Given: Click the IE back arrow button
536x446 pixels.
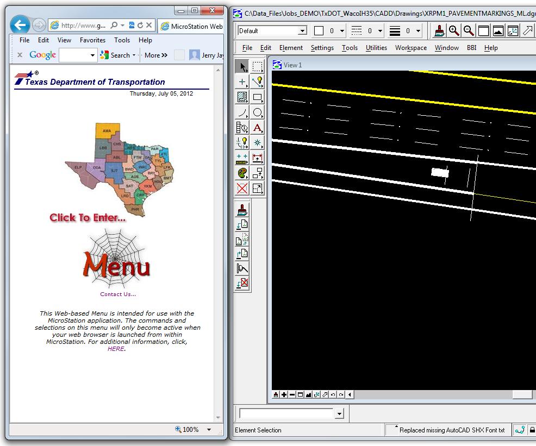Looking at the screenshot, I should coord(20,24).
